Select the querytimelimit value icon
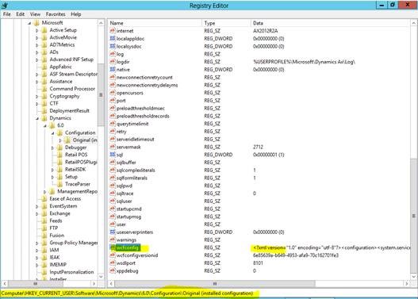Viewport: 418px width, 299px height. click(113, 124)
